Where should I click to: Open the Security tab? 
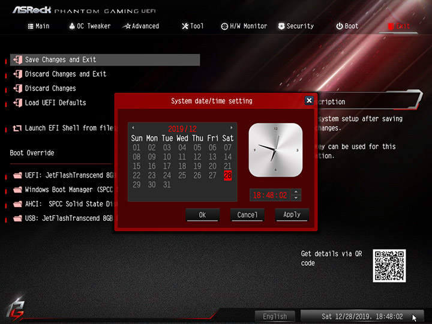click(x=296, y=26)
